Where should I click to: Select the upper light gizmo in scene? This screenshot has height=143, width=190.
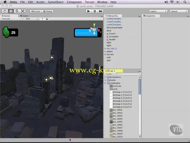[x=52, y=57]
